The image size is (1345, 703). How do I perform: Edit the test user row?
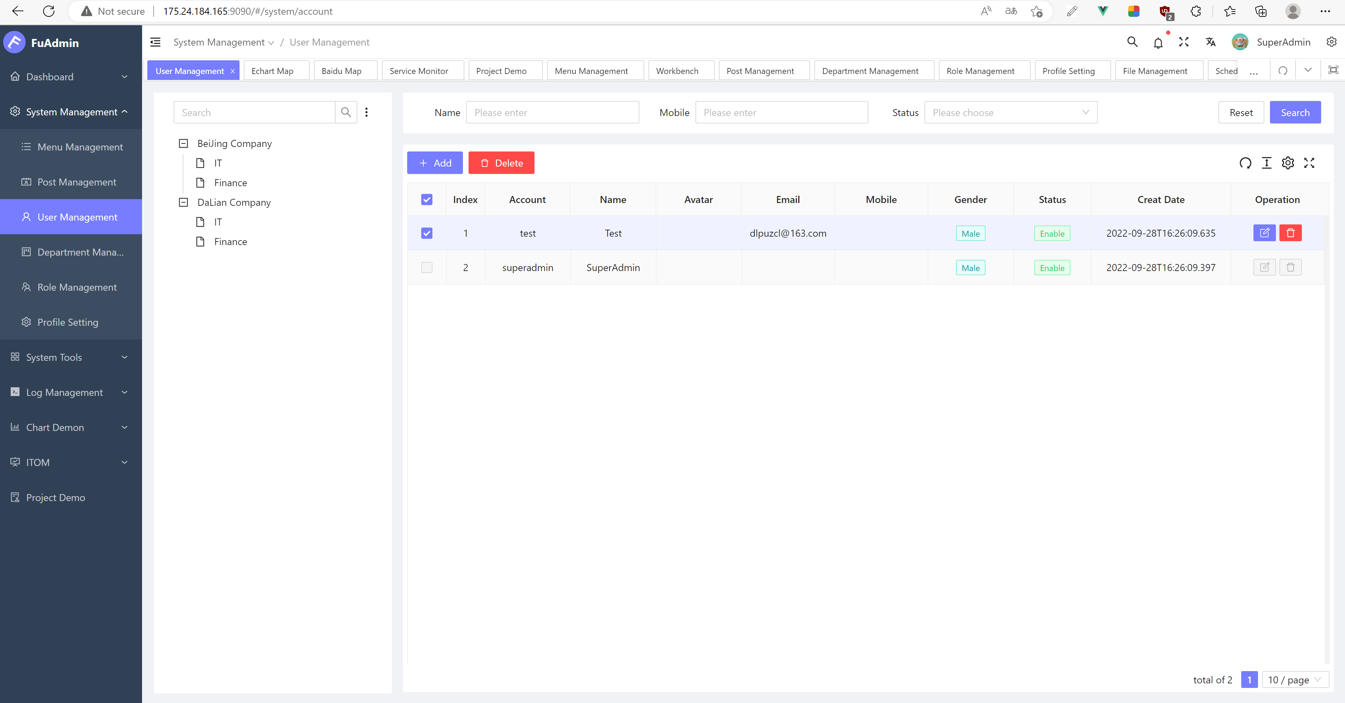[1264, 233]
